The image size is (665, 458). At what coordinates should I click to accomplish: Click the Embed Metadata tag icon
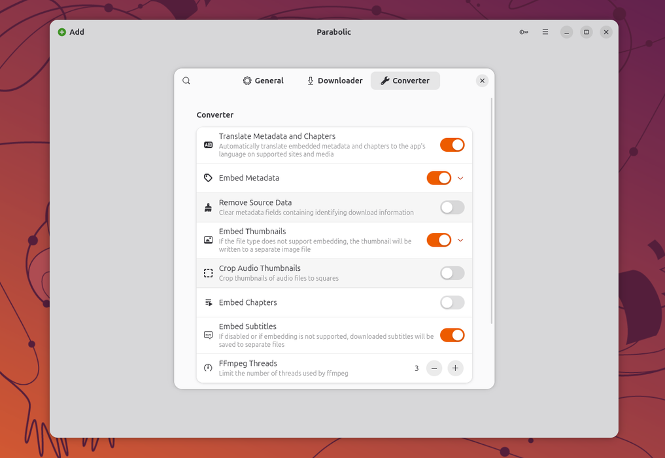(x=208, y=178)
